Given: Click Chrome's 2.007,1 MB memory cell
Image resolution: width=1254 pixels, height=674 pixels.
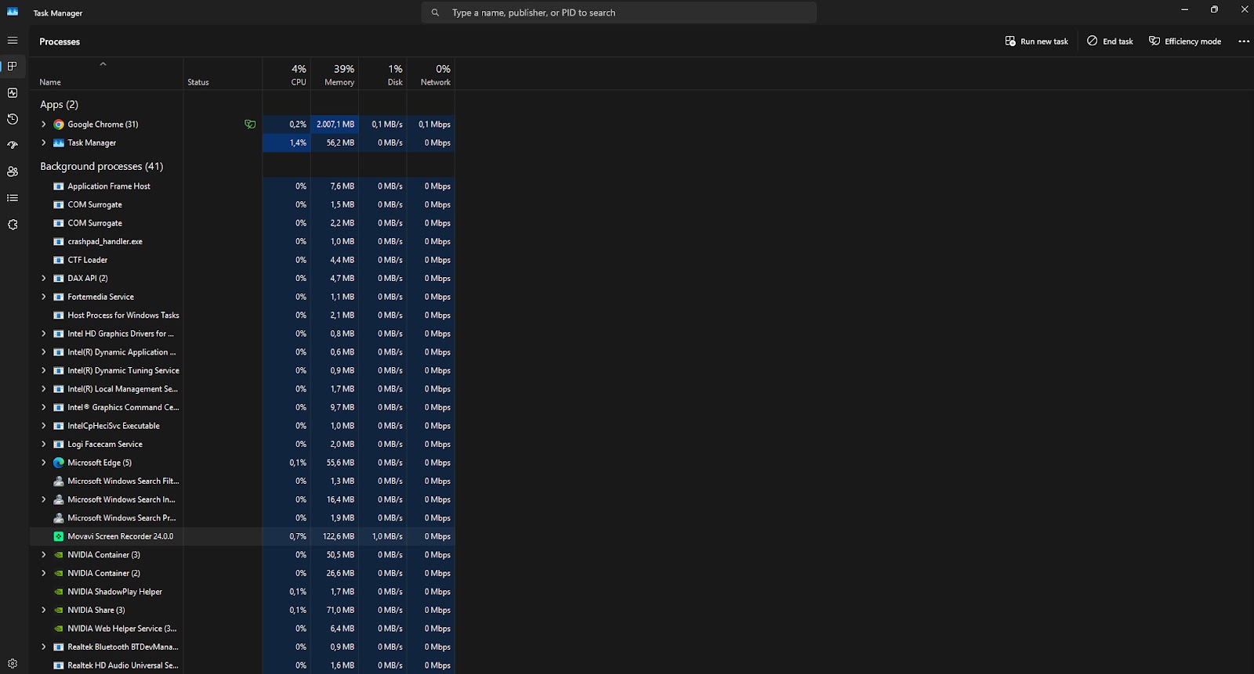Looking at the screenshot, I should (x=335, y=124).
